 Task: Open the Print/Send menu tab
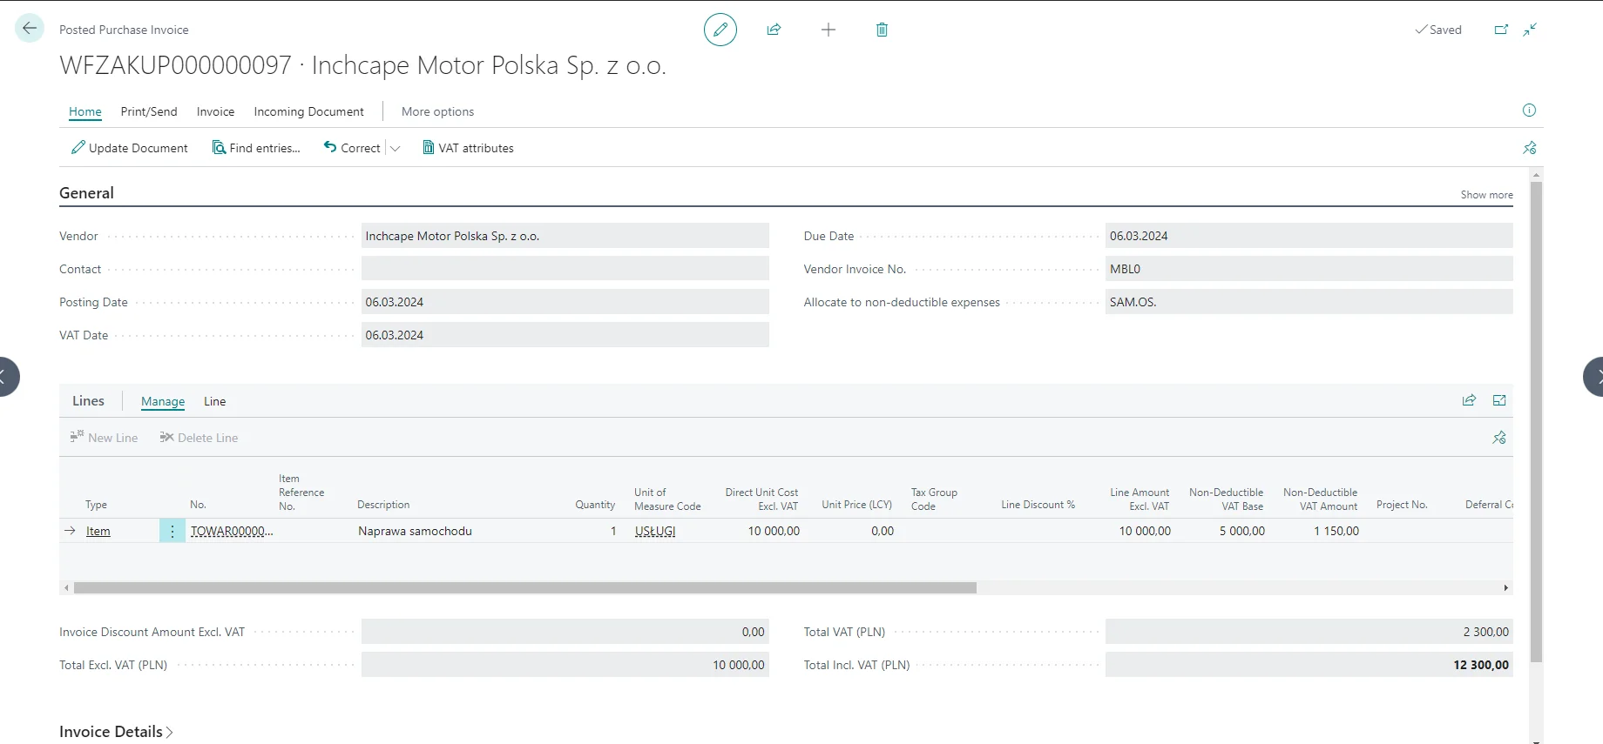click(x=149, y=111)
